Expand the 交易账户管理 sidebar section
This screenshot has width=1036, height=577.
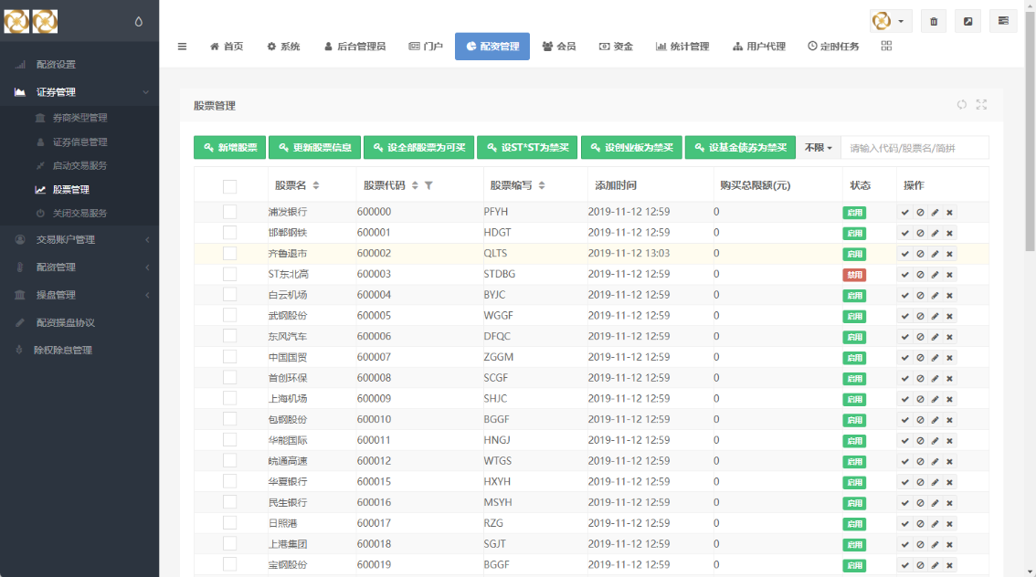click(79, 239)
